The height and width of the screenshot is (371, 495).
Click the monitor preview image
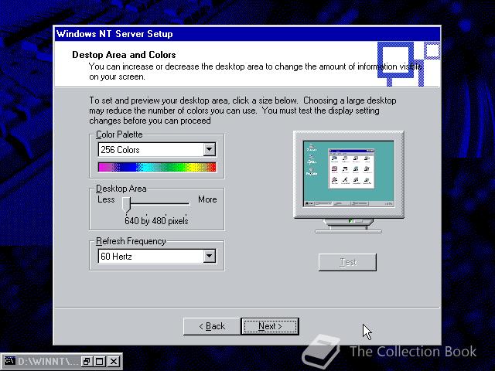coord(349,182)
